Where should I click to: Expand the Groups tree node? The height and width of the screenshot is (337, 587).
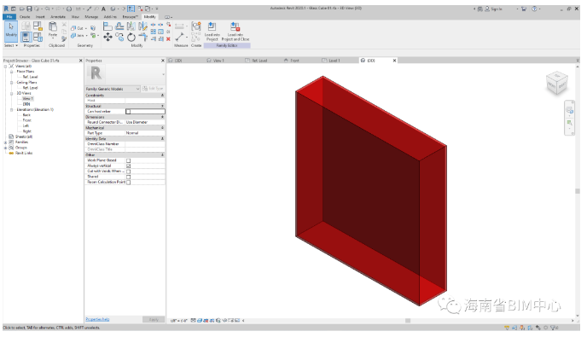pos(6,148)
